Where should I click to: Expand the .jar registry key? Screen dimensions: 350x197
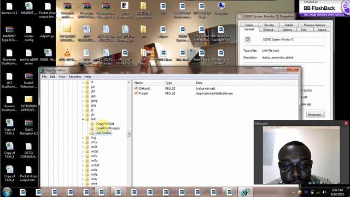[x=83, y=86]
